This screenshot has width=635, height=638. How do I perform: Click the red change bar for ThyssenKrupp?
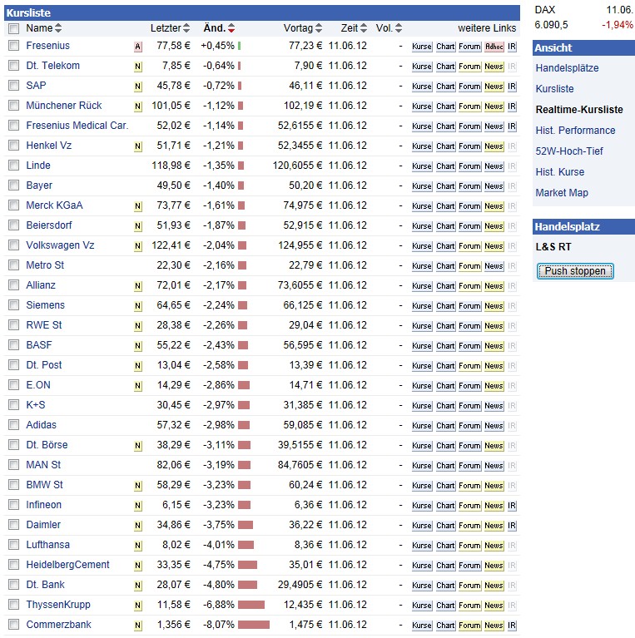pos(251,605)
